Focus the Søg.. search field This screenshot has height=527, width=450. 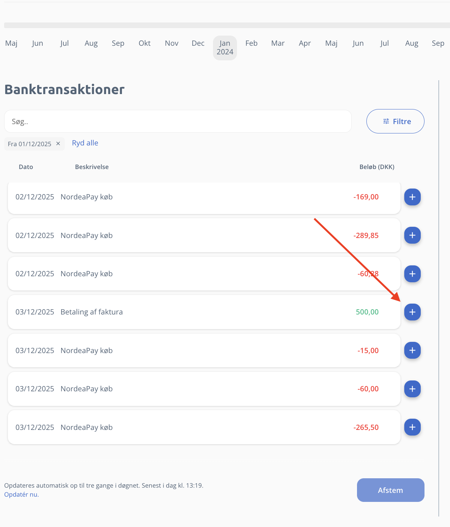(x=178, y=121)
